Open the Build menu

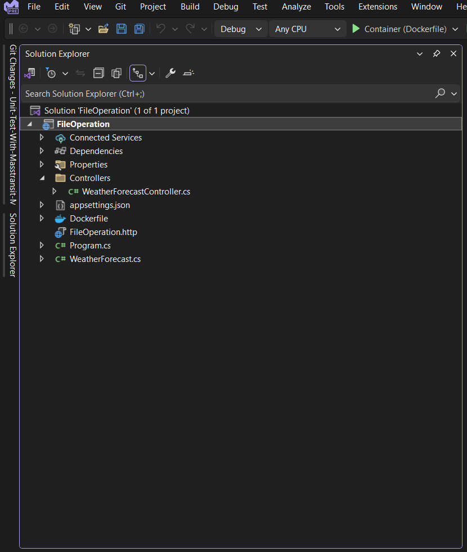pyautogui.click(x=190, y=7)
